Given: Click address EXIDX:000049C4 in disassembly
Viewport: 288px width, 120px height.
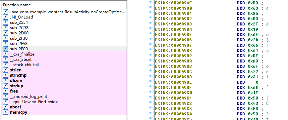Looking at the screenshot, I should tap(173, 114).
